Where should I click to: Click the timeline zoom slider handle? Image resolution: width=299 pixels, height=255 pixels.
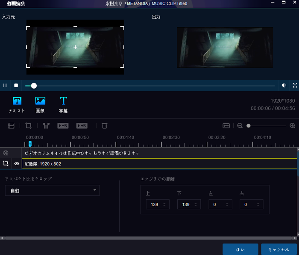tap(248, 126)
